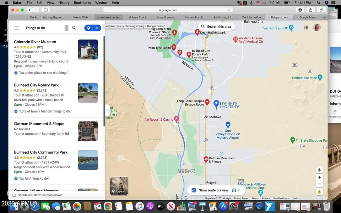Zoom out of the map

coord(319,184)
